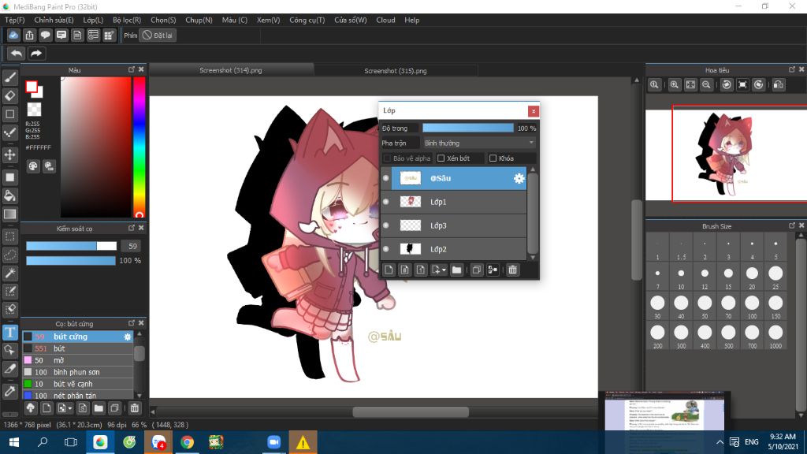Click the foreground color swatch
The width and height of the screenshot is (807, 454).
(x=32, y=87)
